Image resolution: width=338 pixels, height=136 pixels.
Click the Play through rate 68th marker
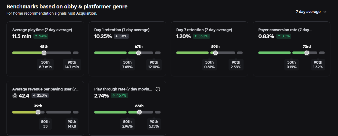139,112
